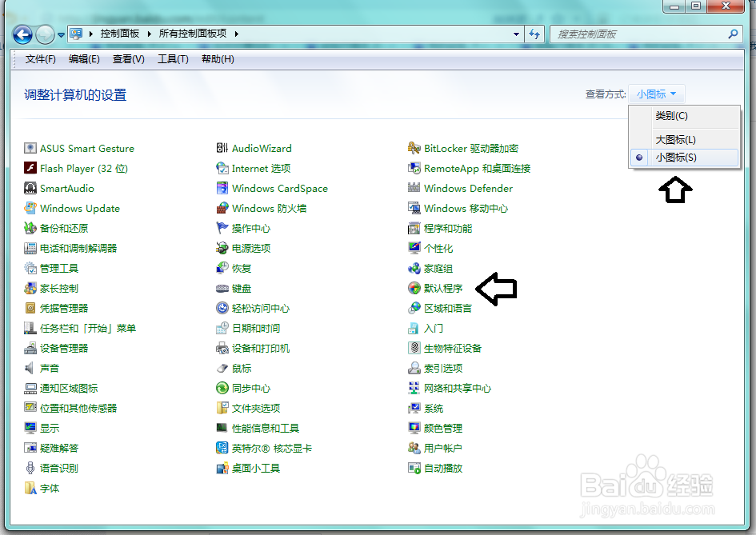Open the RemoteApp 和桌面连接 item

click(x=478, y=168)
